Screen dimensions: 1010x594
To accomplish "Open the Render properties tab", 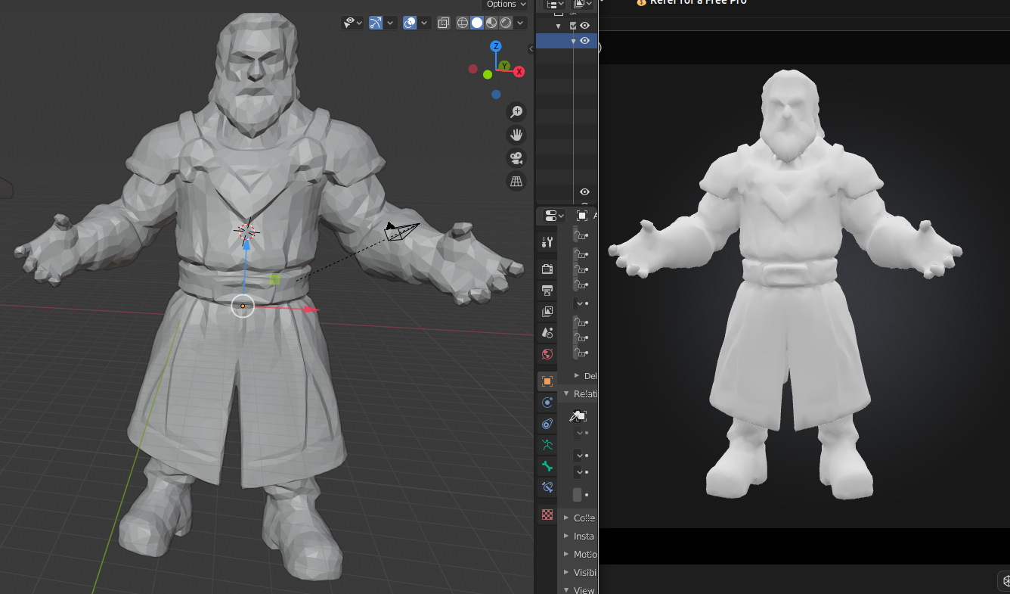I will [x=547, y=269].
